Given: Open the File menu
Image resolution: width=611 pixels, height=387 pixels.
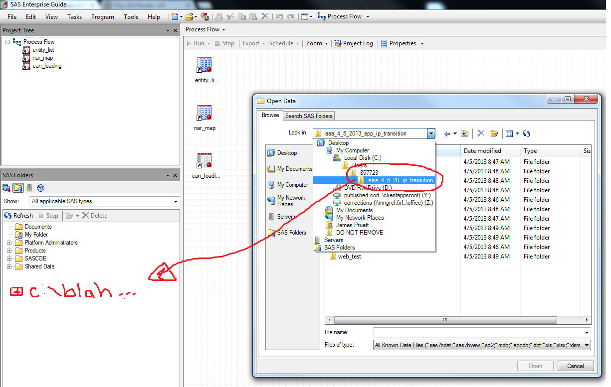Looking at the screenshot, I should click(x=12, y=16).
